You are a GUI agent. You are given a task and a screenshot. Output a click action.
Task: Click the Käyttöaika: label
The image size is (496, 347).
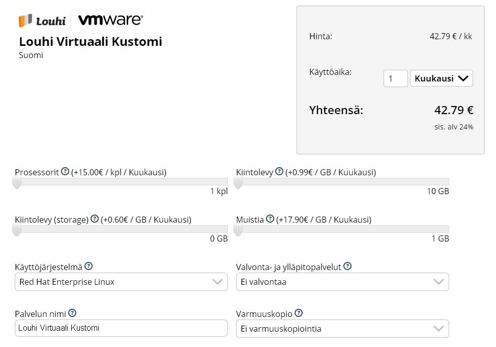coord(331,72)
